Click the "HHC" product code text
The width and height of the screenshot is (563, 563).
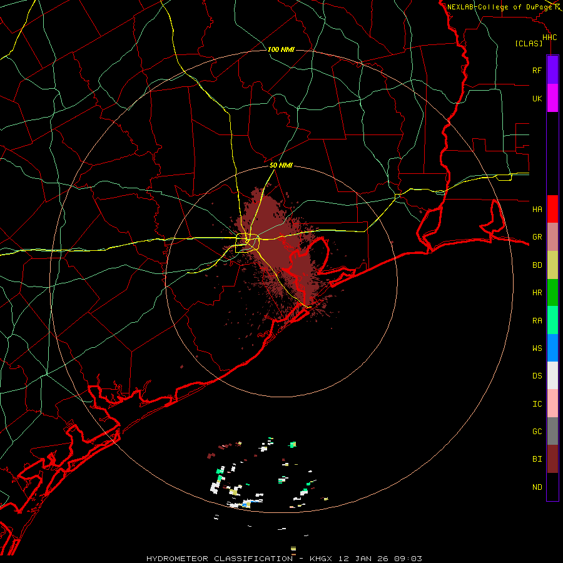coord(549,38)
